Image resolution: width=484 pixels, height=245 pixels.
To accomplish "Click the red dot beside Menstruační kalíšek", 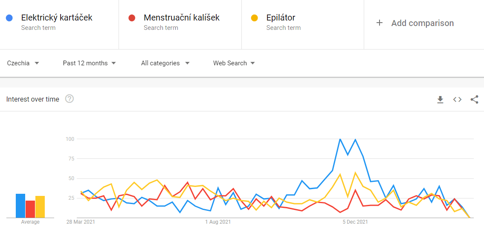I will click(132, 18).
